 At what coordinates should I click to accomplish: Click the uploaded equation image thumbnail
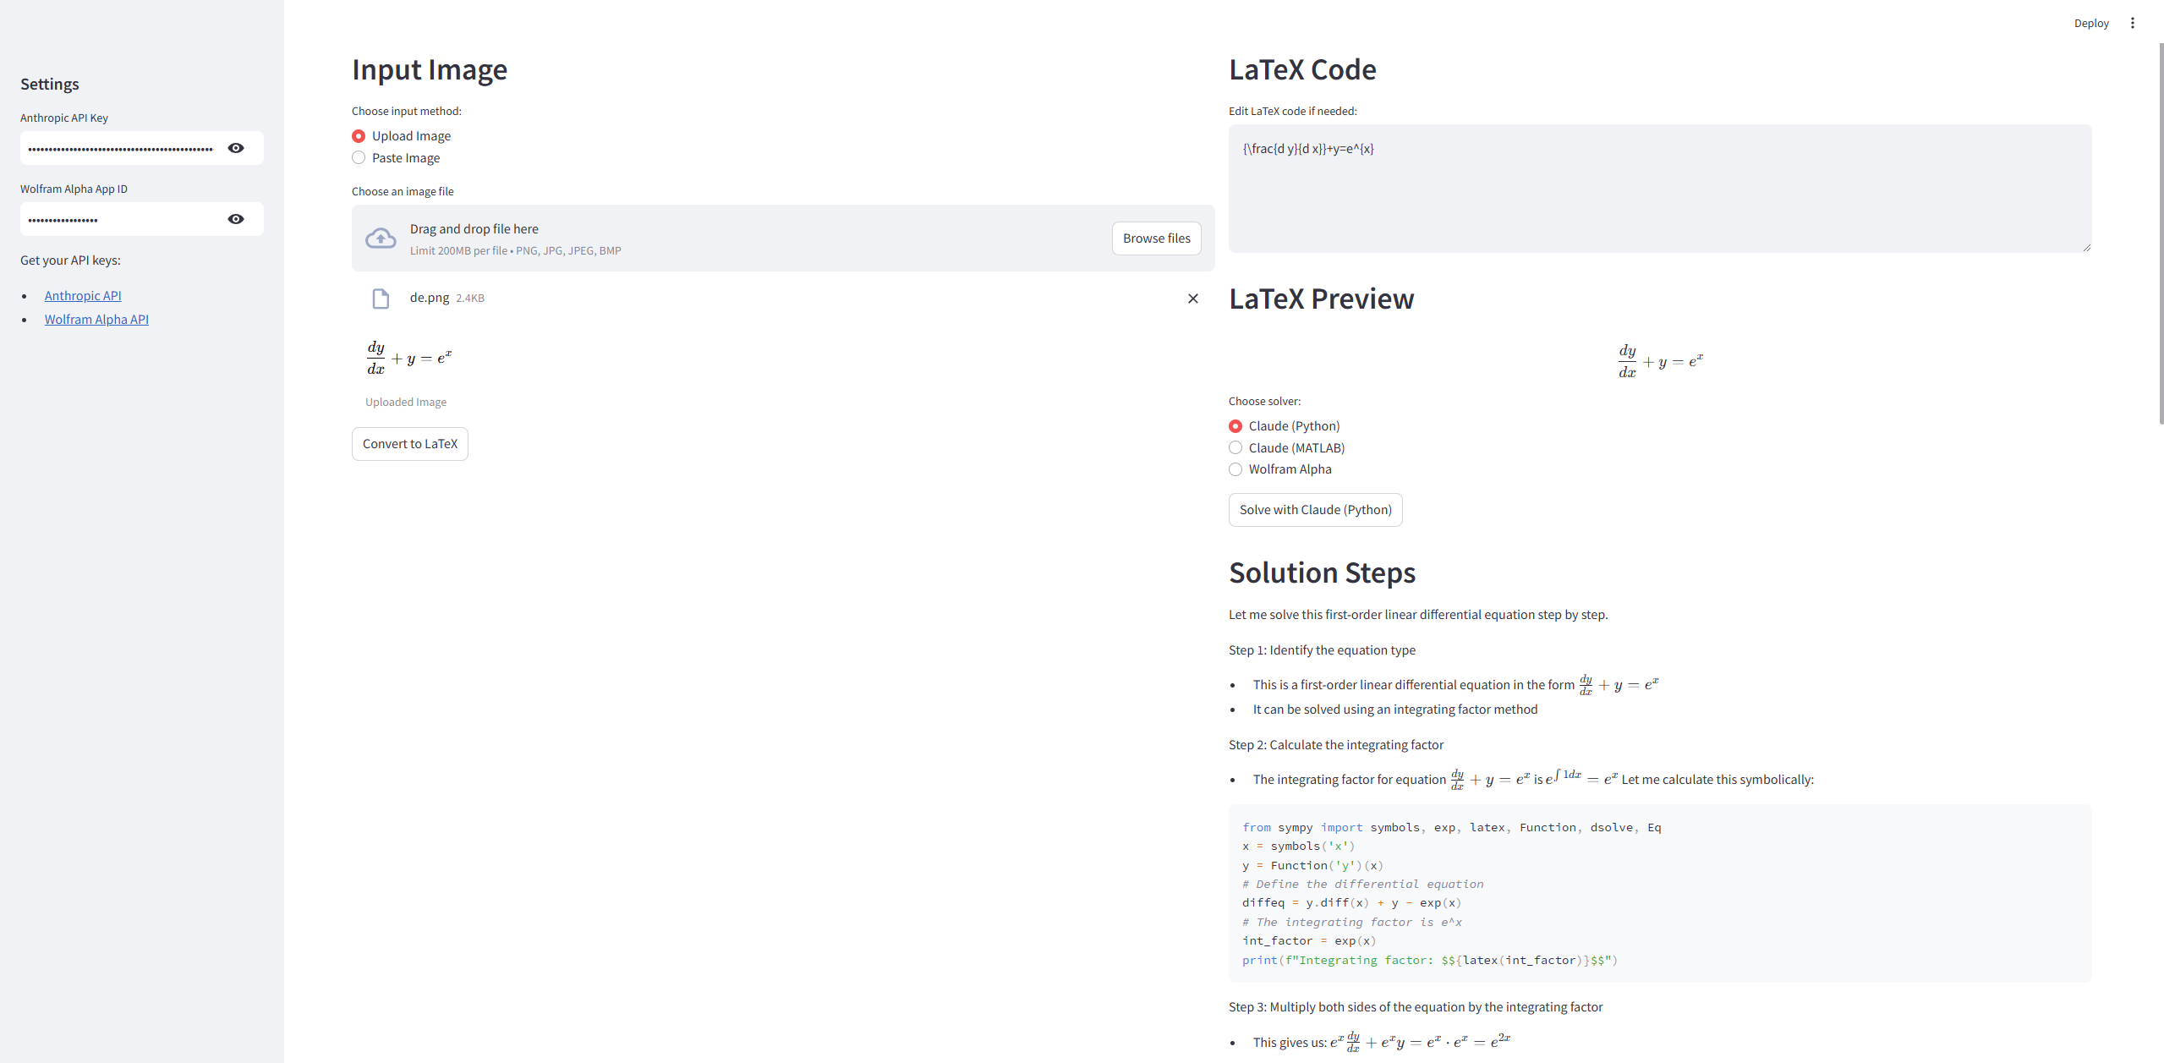pyautogui.click(x=409, y=359)
